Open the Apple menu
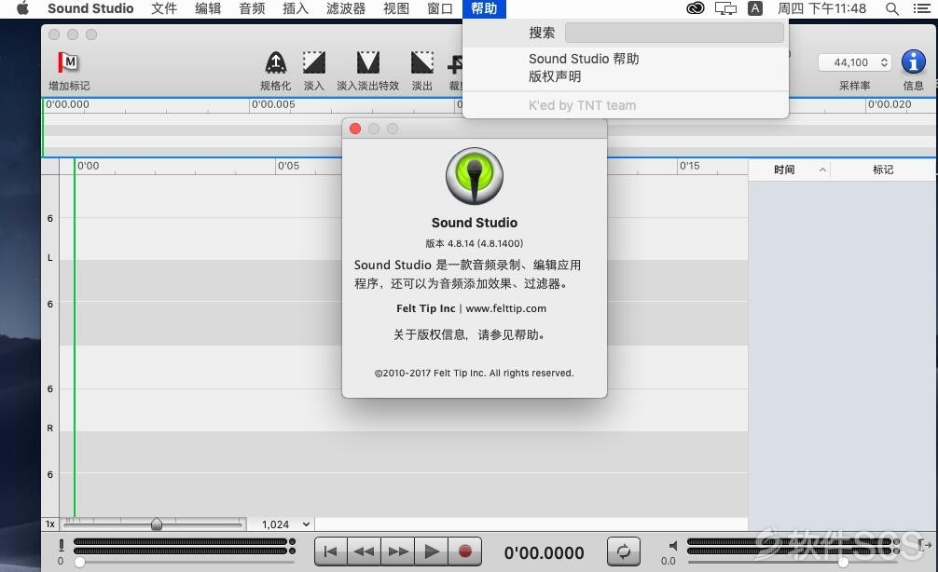 pyautogui.click(x=22, y=8)
